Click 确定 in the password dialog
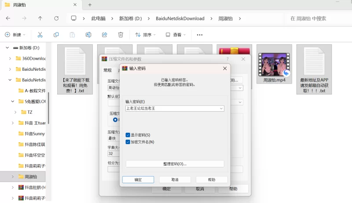 click(138, 180)
